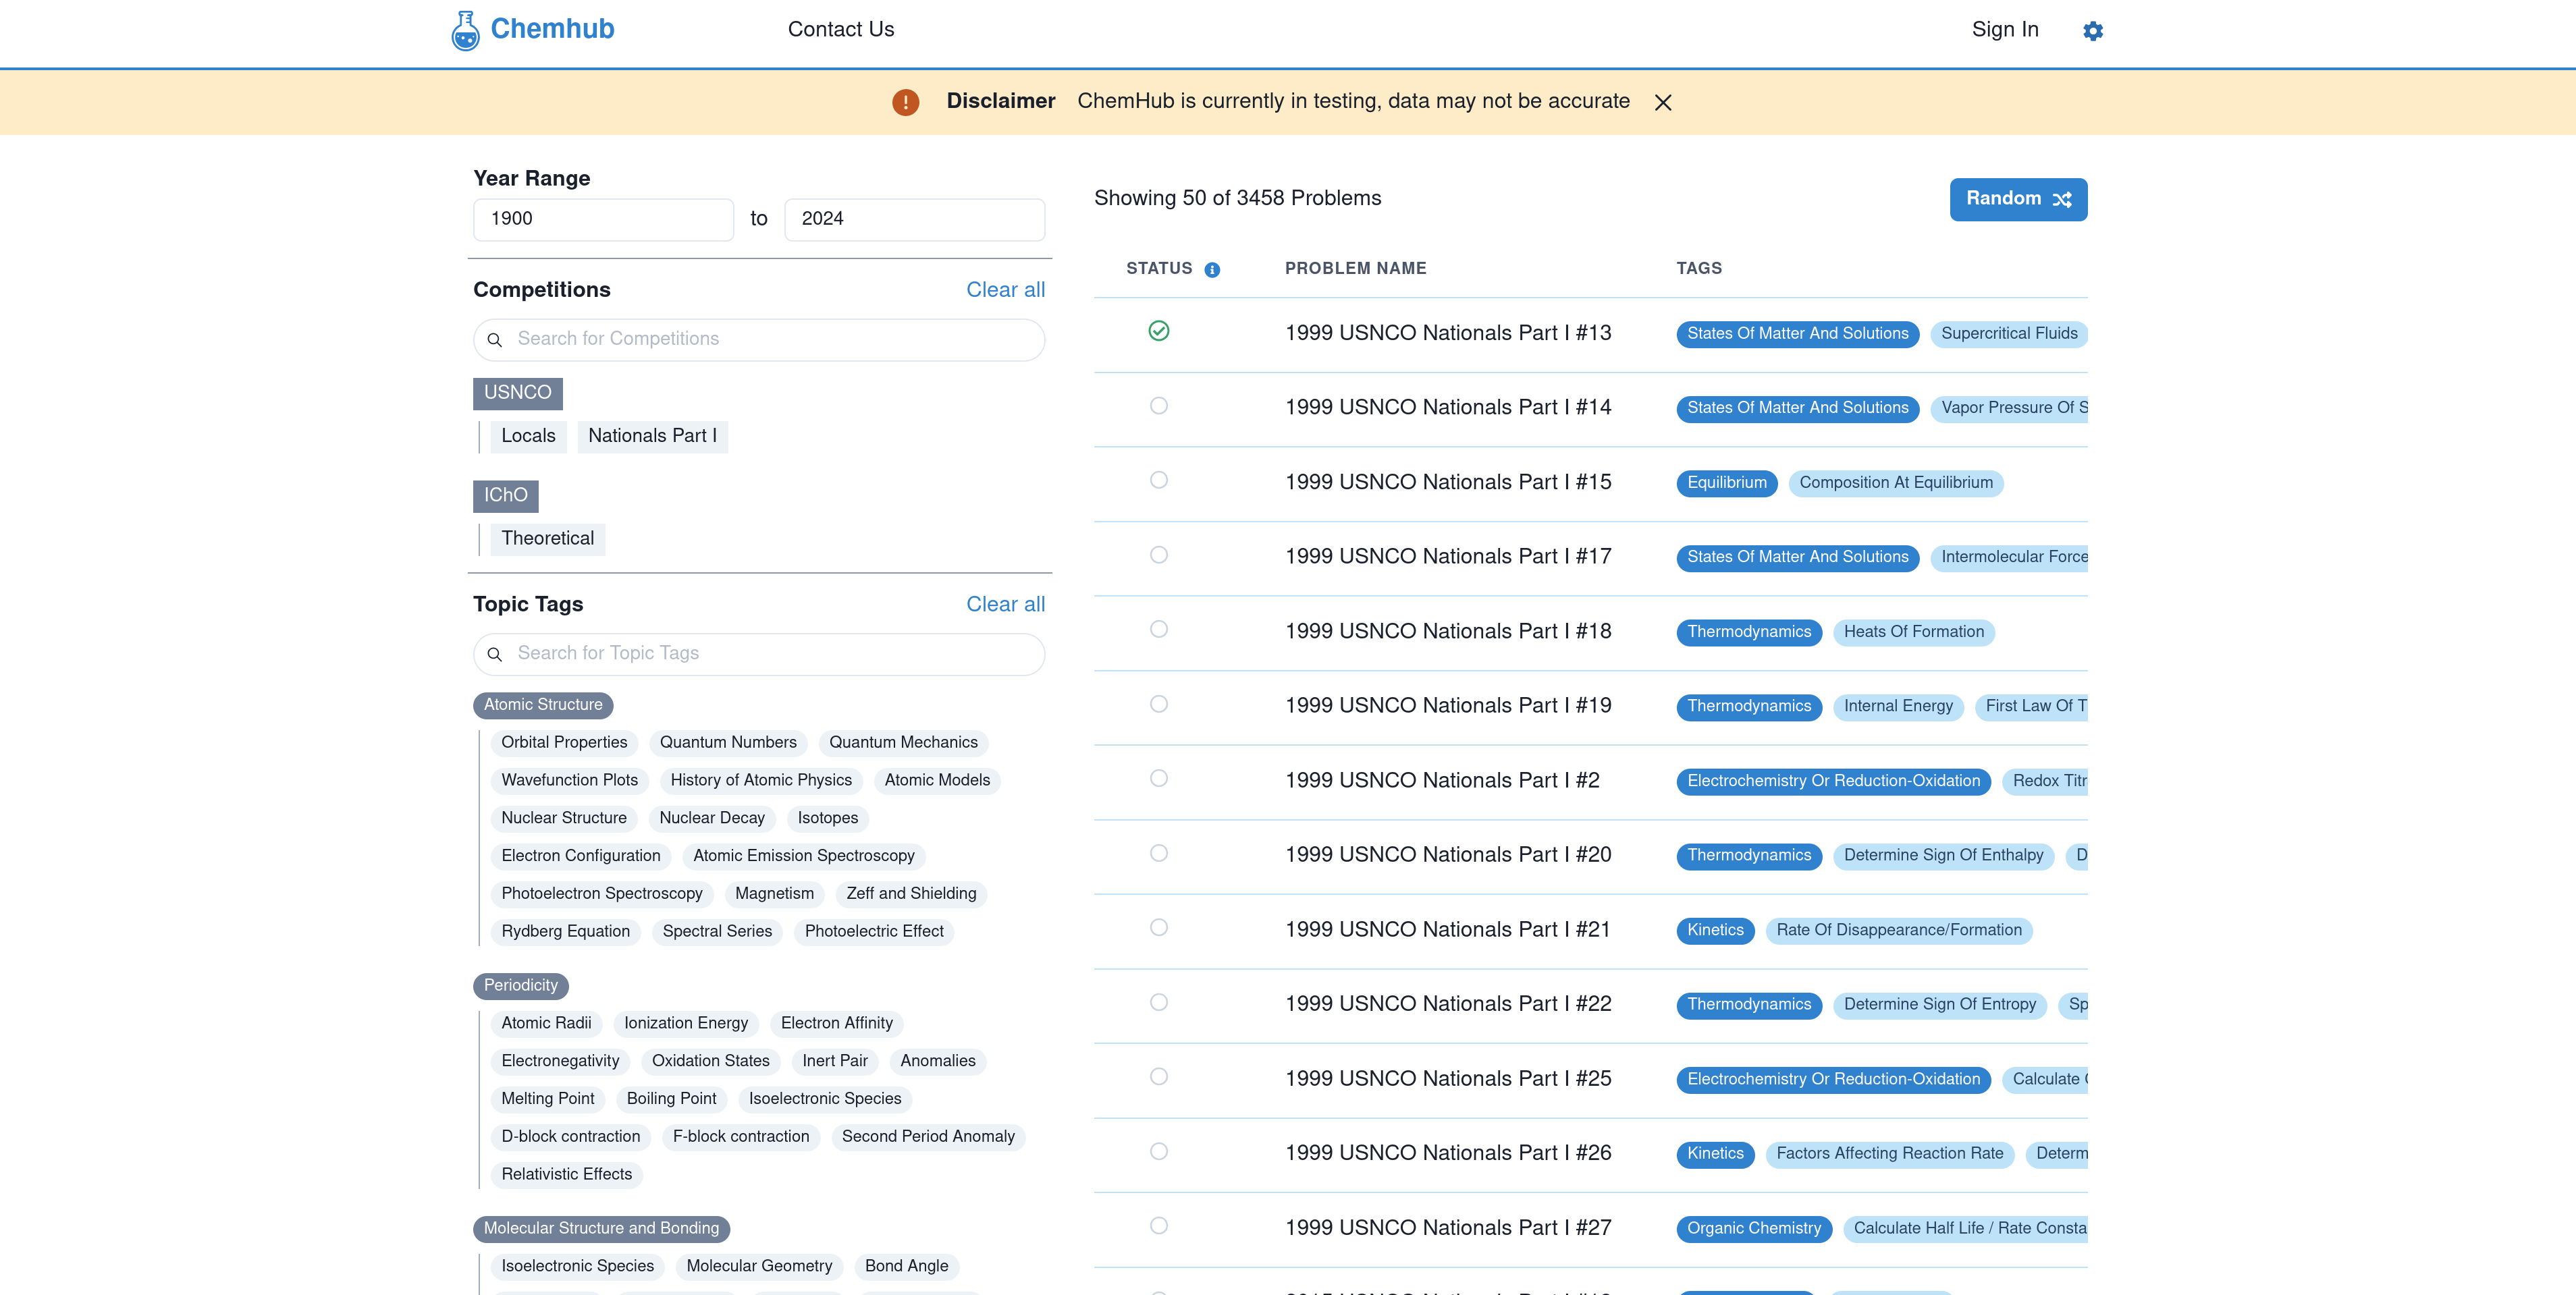Mark 1999 USNCO Nationals Part I #17 status
This screenshot has height=1295, width=2576.
point(1158,555)
